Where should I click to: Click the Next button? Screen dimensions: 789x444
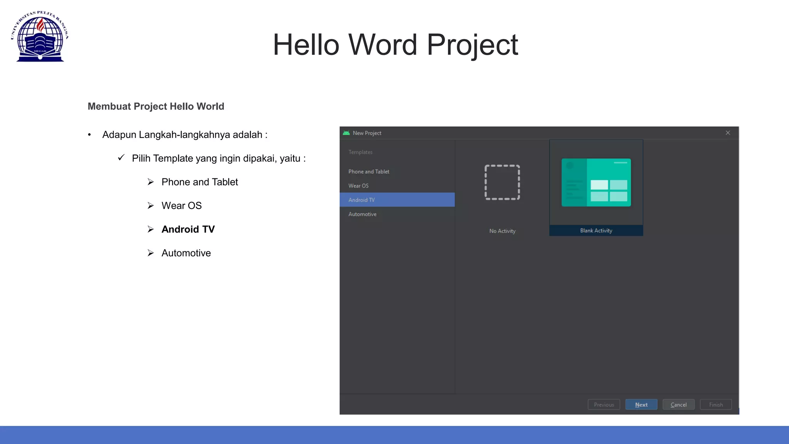[641, 405]
